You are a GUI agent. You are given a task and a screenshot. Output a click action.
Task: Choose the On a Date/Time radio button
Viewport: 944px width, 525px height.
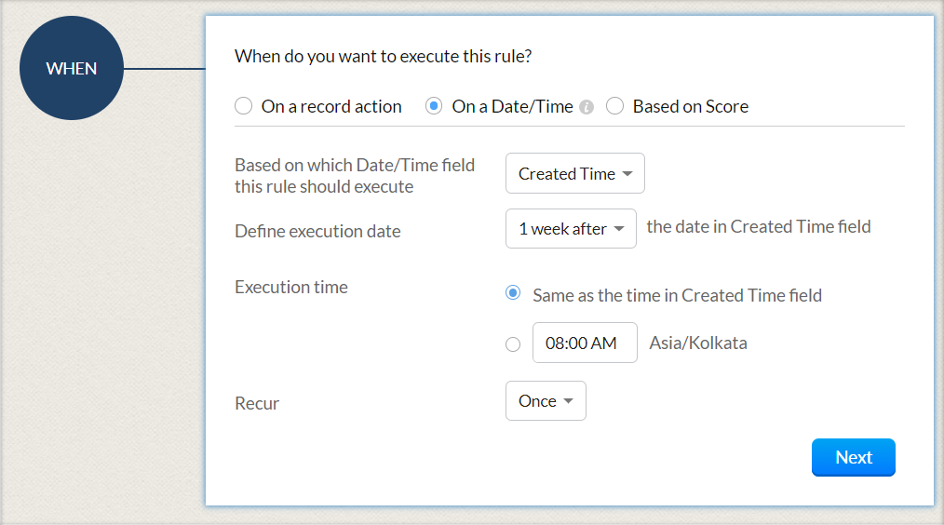(x=434, y=106)
